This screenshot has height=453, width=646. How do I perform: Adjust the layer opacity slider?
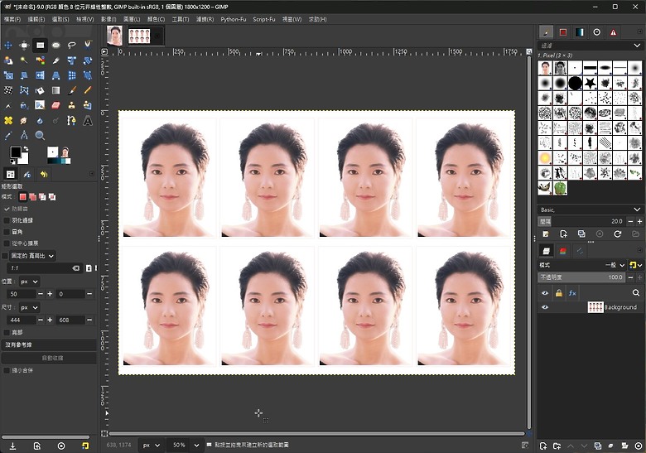point(581,277)
